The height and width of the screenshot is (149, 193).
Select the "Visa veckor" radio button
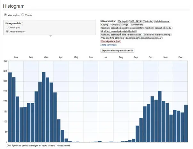(x=5, y=15)
